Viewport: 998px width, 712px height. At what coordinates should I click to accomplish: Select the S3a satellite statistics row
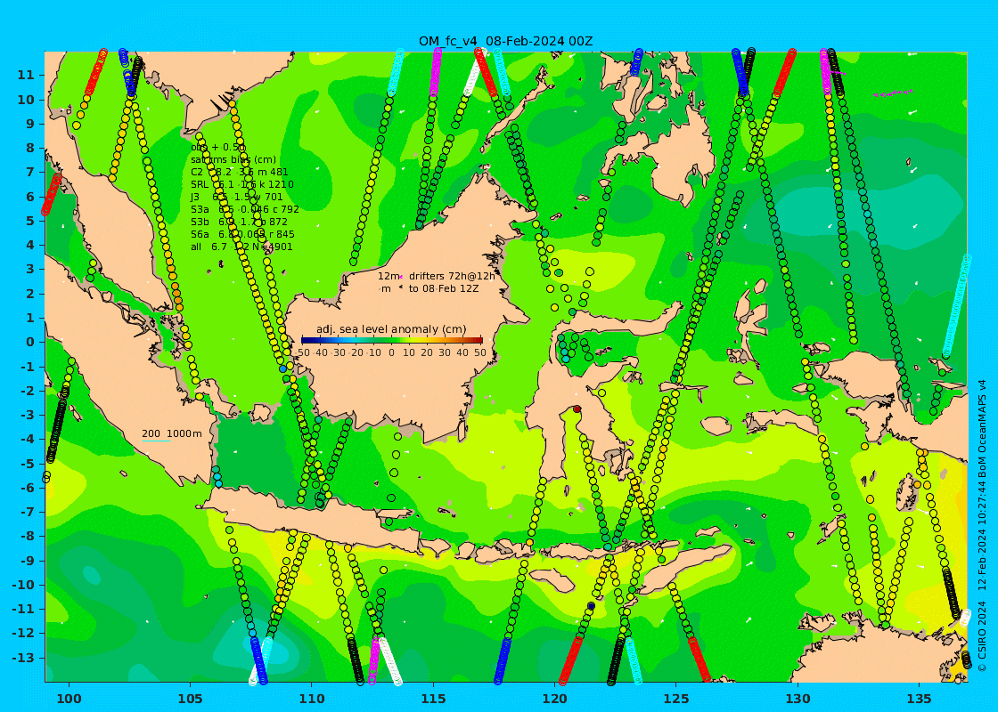click(245, 209)
